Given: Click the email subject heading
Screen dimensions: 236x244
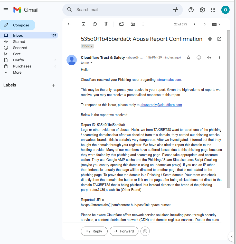Looking at the screenshot, I should click(141, 39).
